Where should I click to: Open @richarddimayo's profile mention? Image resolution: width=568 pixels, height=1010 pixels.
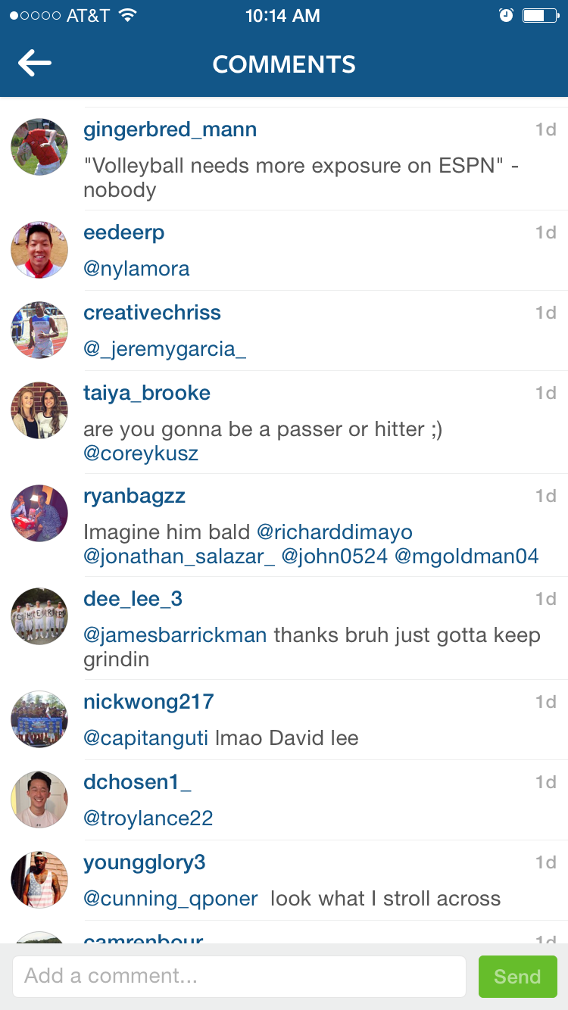(x=335, y=532)
